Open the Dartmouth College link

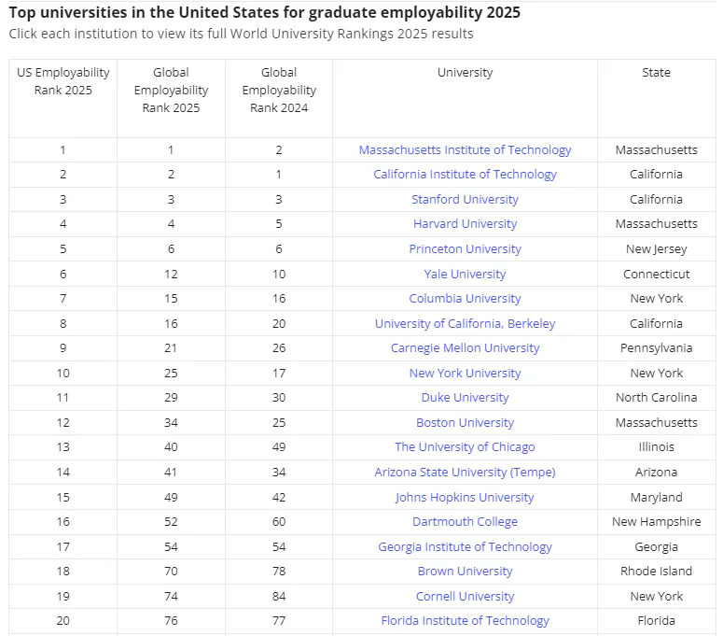465,522
